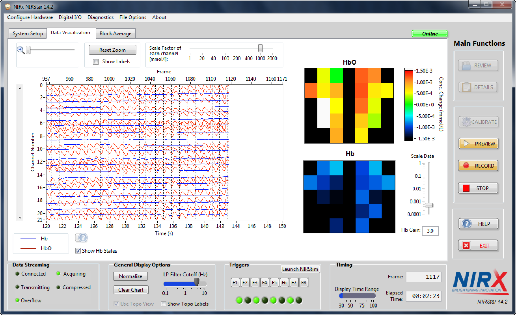
Task: Click the Launch NIRStim button
Action: point(300,269)
